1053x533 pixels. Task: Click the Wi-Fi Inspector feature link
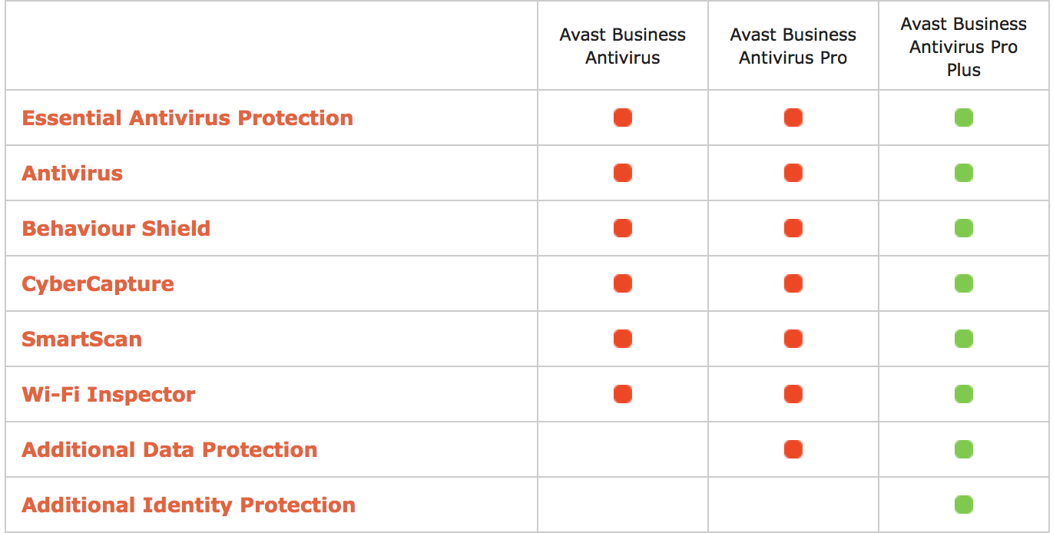pos(108,395)
